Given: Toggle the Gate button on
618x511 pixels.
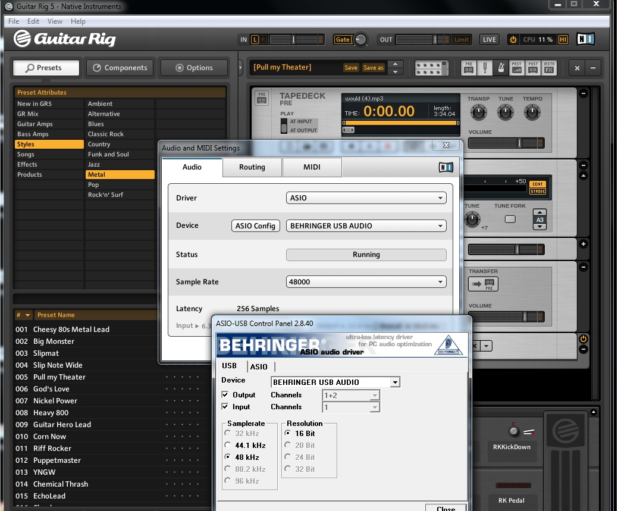Looking at the screenshot, I should (343, 40).
